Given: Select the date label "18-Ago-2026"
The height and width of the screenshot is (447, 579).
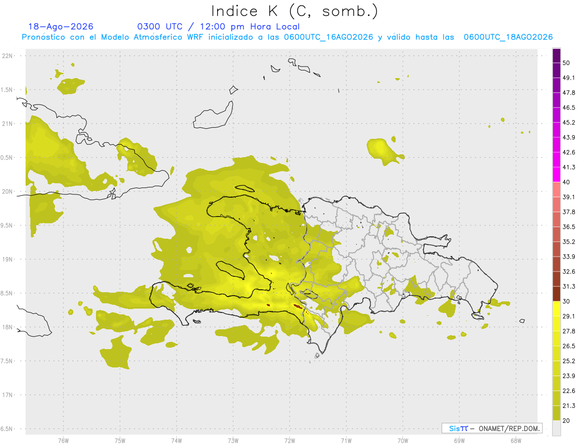Looking at the screenshot, I should click(x=61, y=27).
